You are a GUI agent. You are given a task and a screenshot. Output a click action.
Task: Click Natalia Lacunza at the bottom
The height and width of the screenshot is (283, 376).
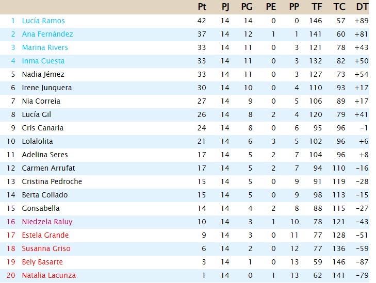(48, 275)
